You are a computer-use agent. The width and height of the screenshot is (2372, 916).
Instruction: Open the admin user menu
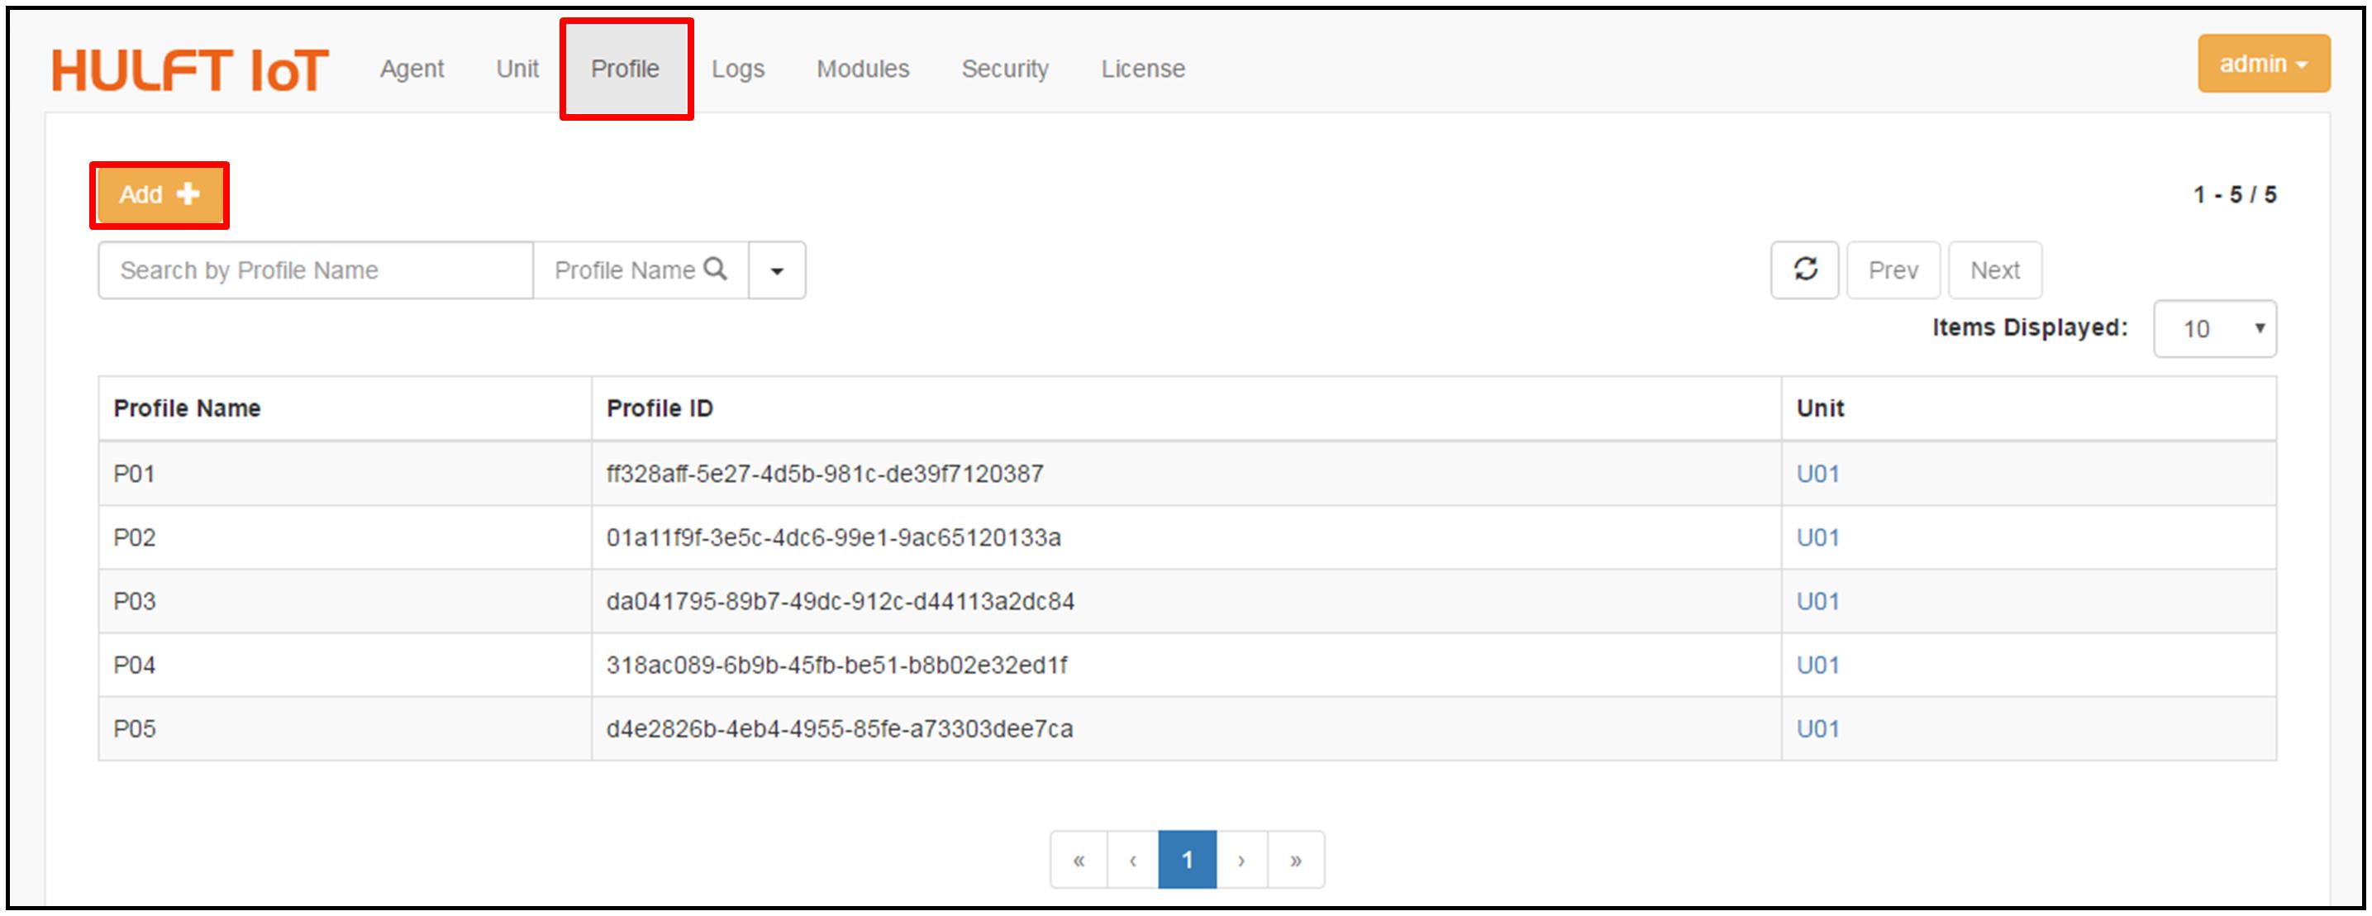click(x=2264, y=64)
